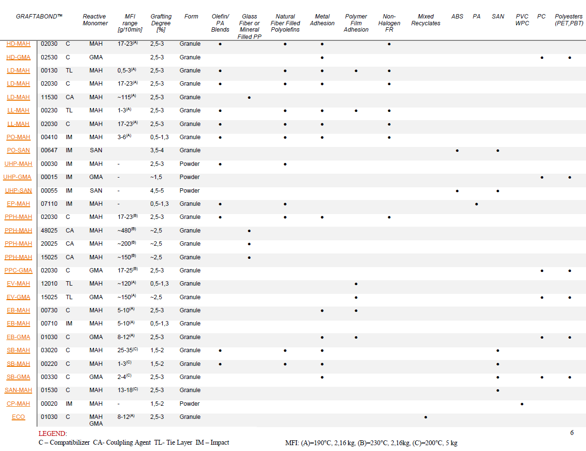Click the CP-MAH link
Image resolution: width=586 pixels, height=451 pixels.
point(18,404)
